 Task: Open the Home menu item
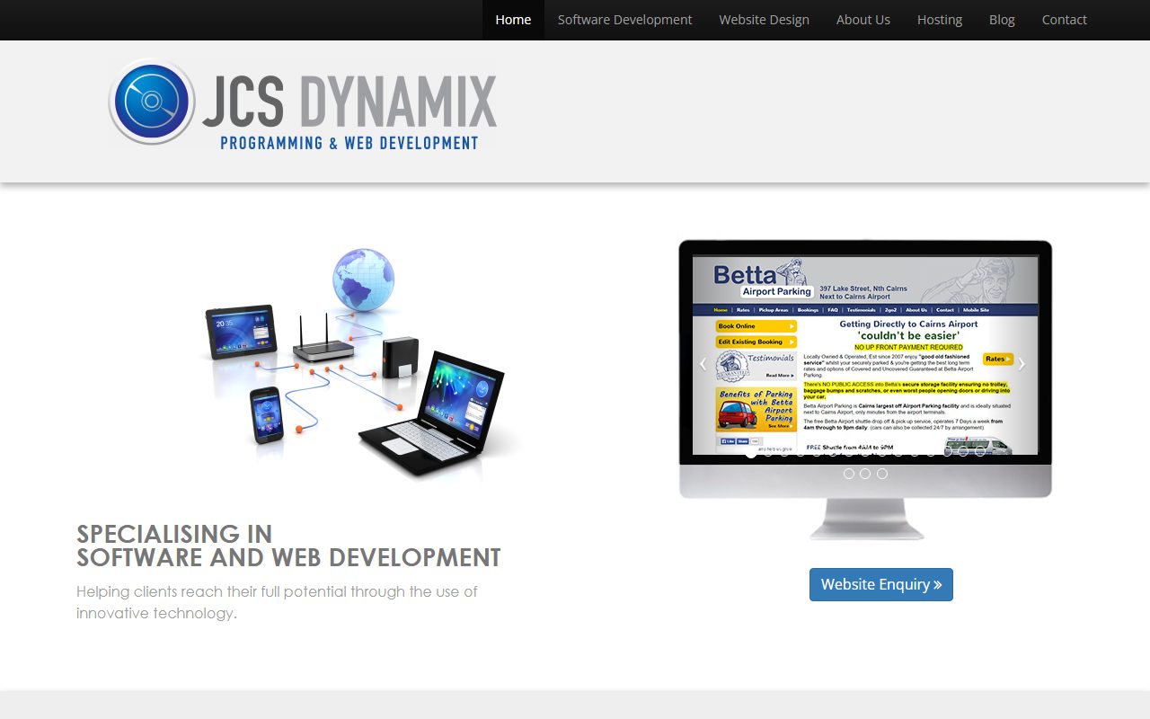point(513,20)
